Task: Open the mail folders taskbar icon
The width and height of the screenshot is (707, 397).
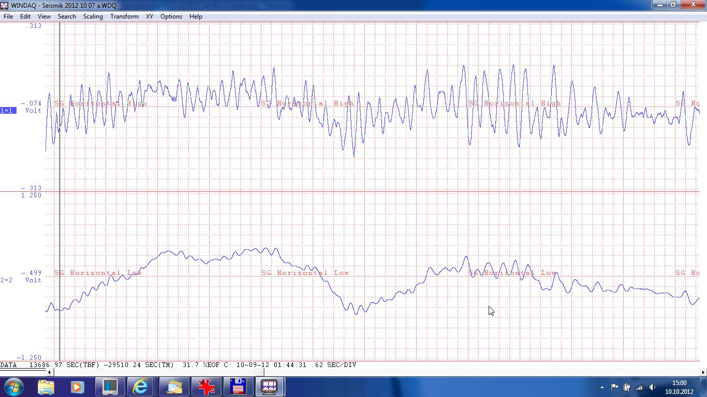Action: point(174,387)
